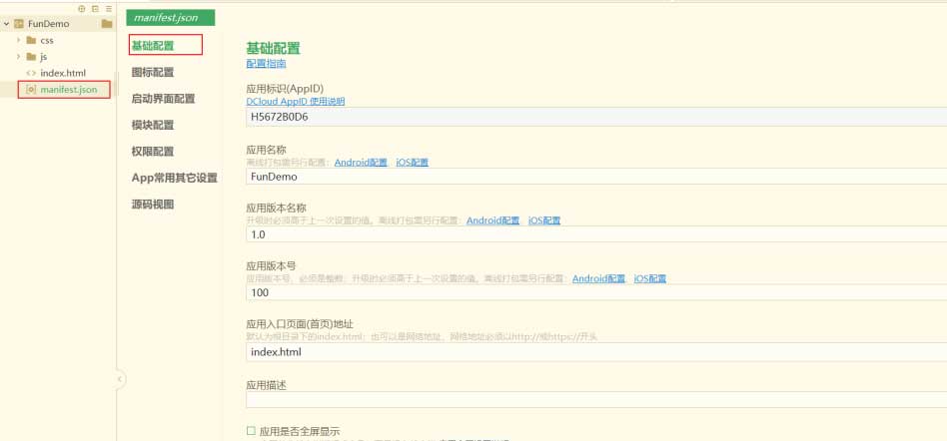
Task: Click the manifest.json file icon
Action: tap(31, 89)
